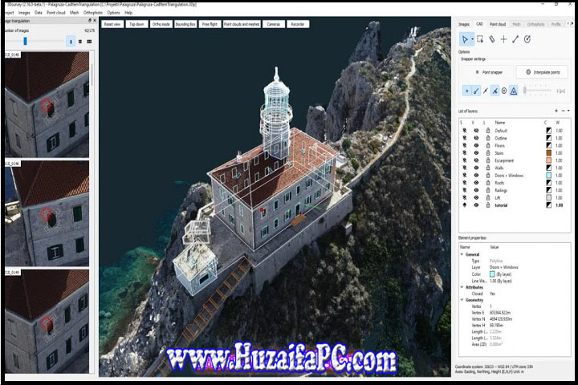The width and height of the screenshot is (578, 385).
Task: Toggle visibility of the Outline layer
Action: (476, 138)
